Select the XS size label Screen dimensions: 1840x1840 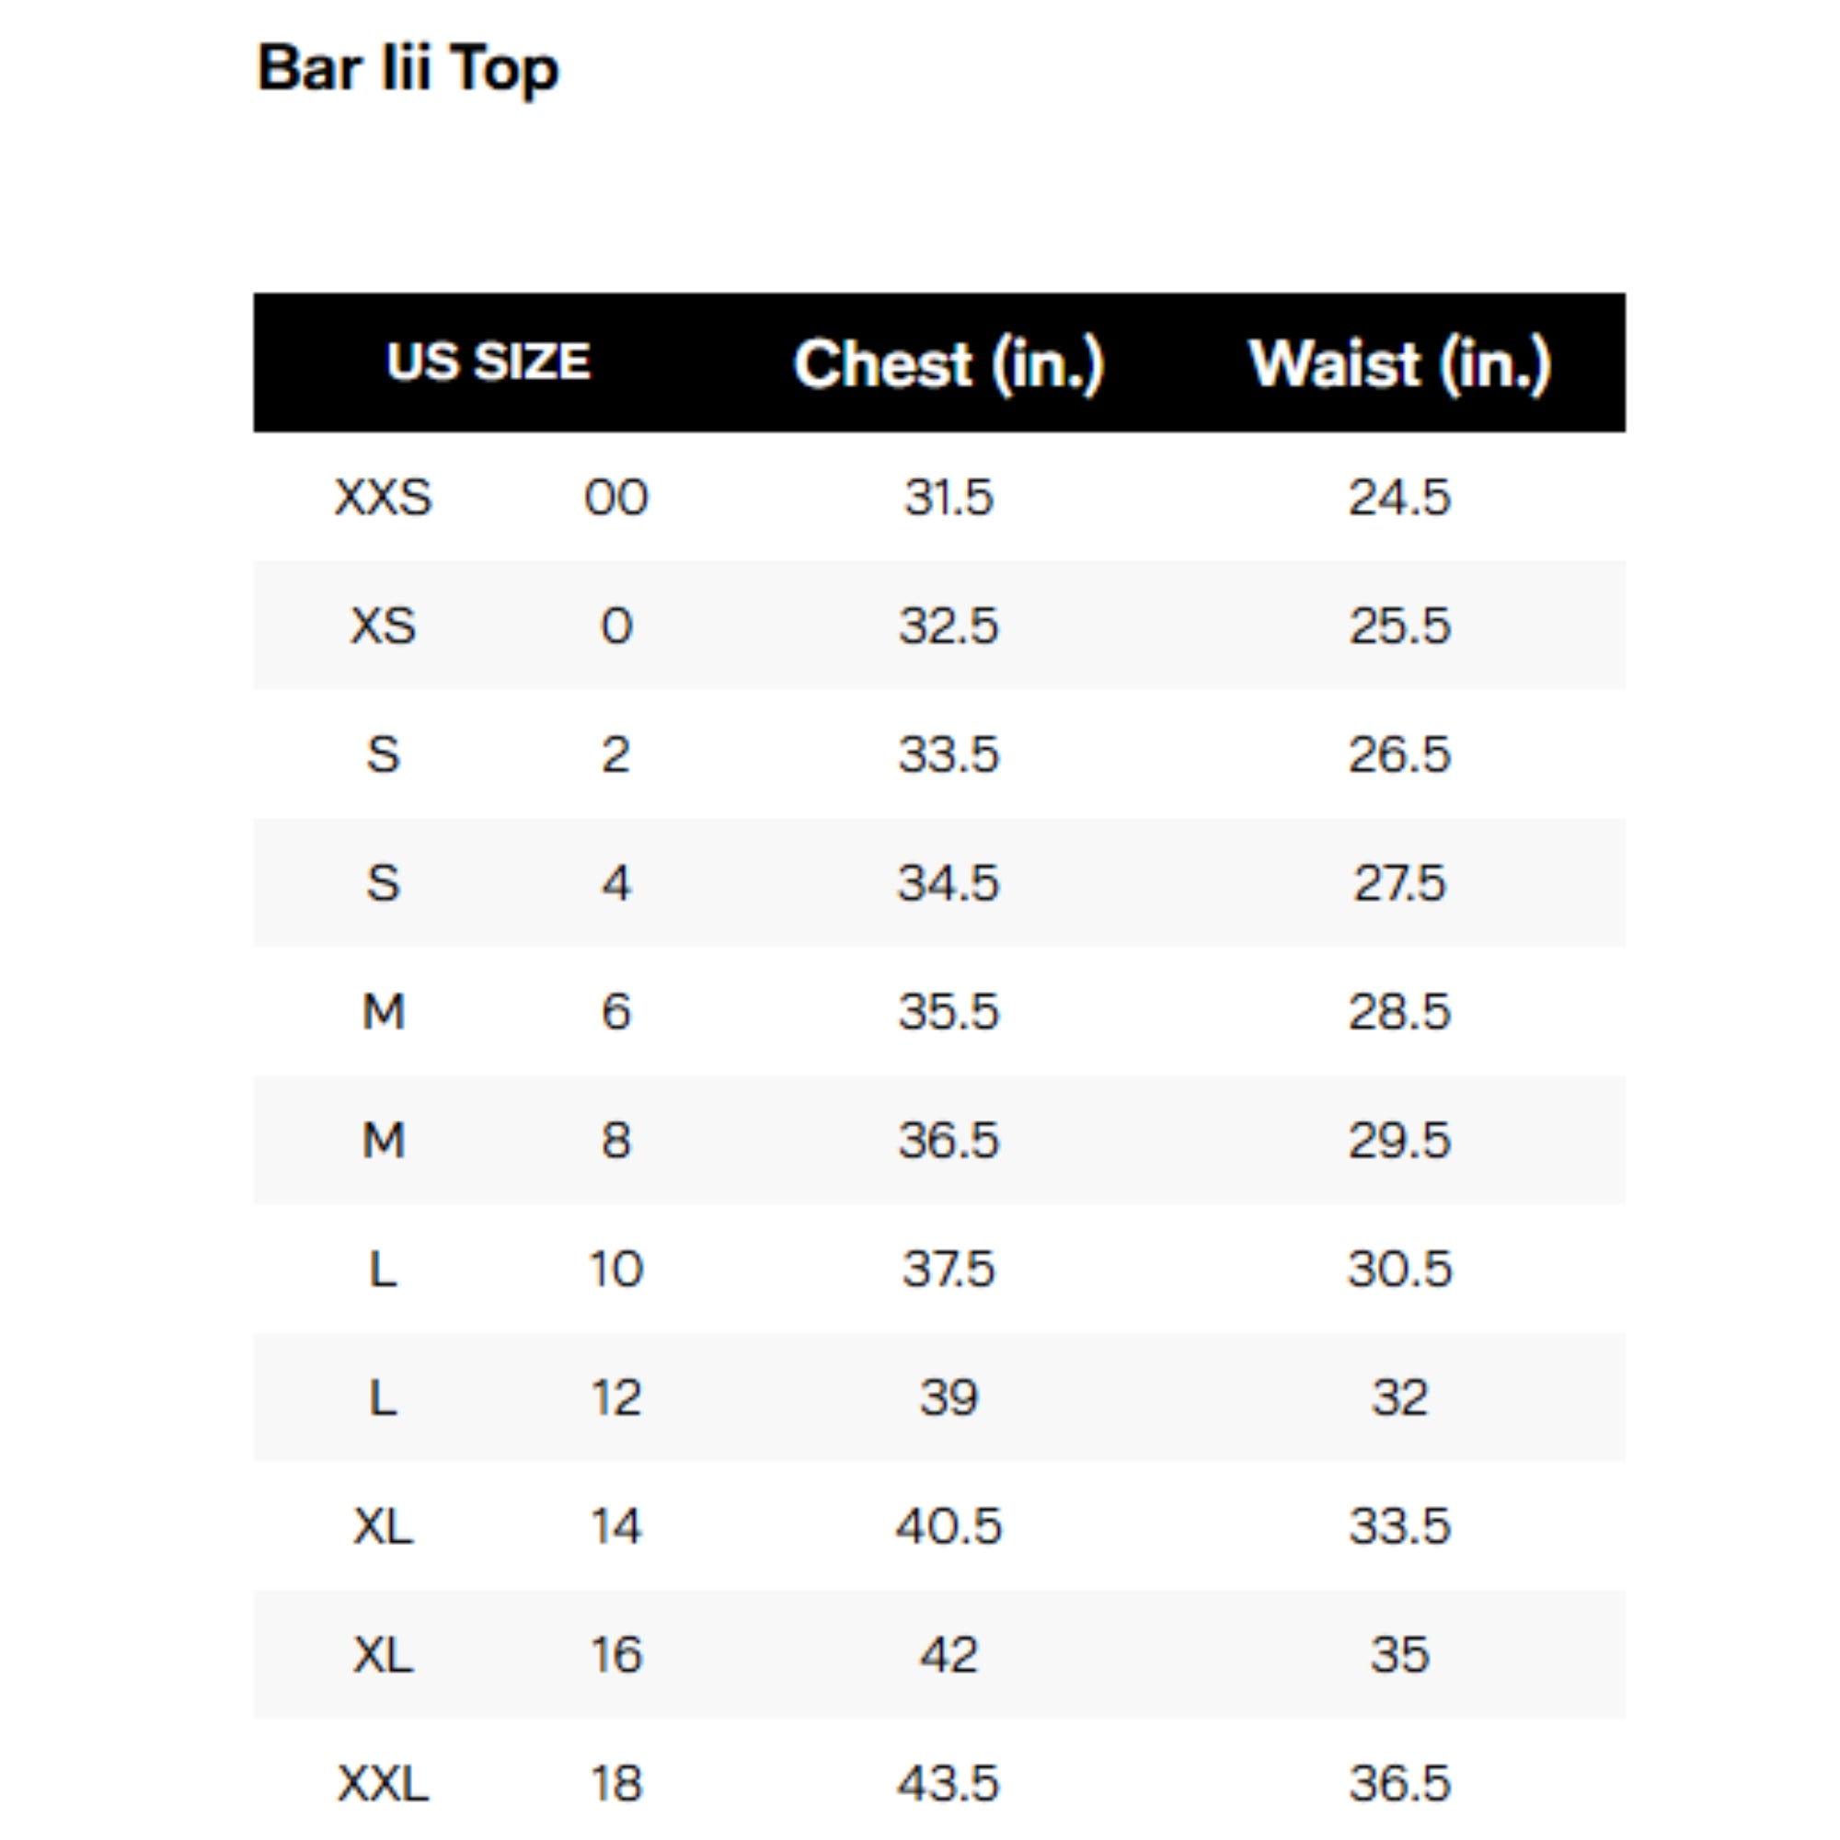tap(383, 626)
